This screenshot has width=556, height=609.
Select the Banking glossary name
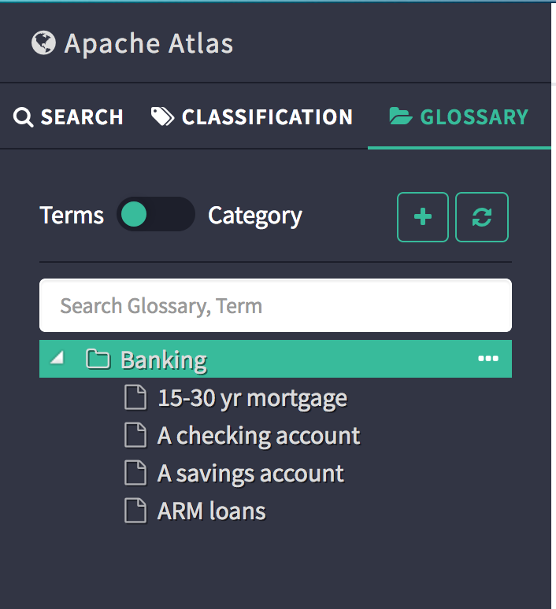pos(164,360)
